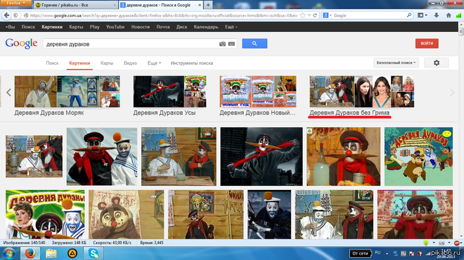This screenshot has height=260, width=464.
Task: Open Skype from the taskbar
Action: click(93, 253)
